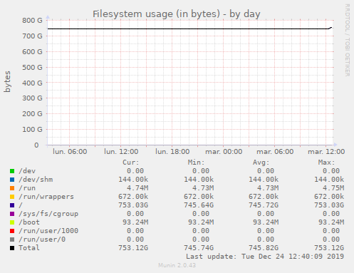Viewport: 354px width, 273px height.
Task: Select the /run/user/1000 legend label
Action: tap(48, 231)
